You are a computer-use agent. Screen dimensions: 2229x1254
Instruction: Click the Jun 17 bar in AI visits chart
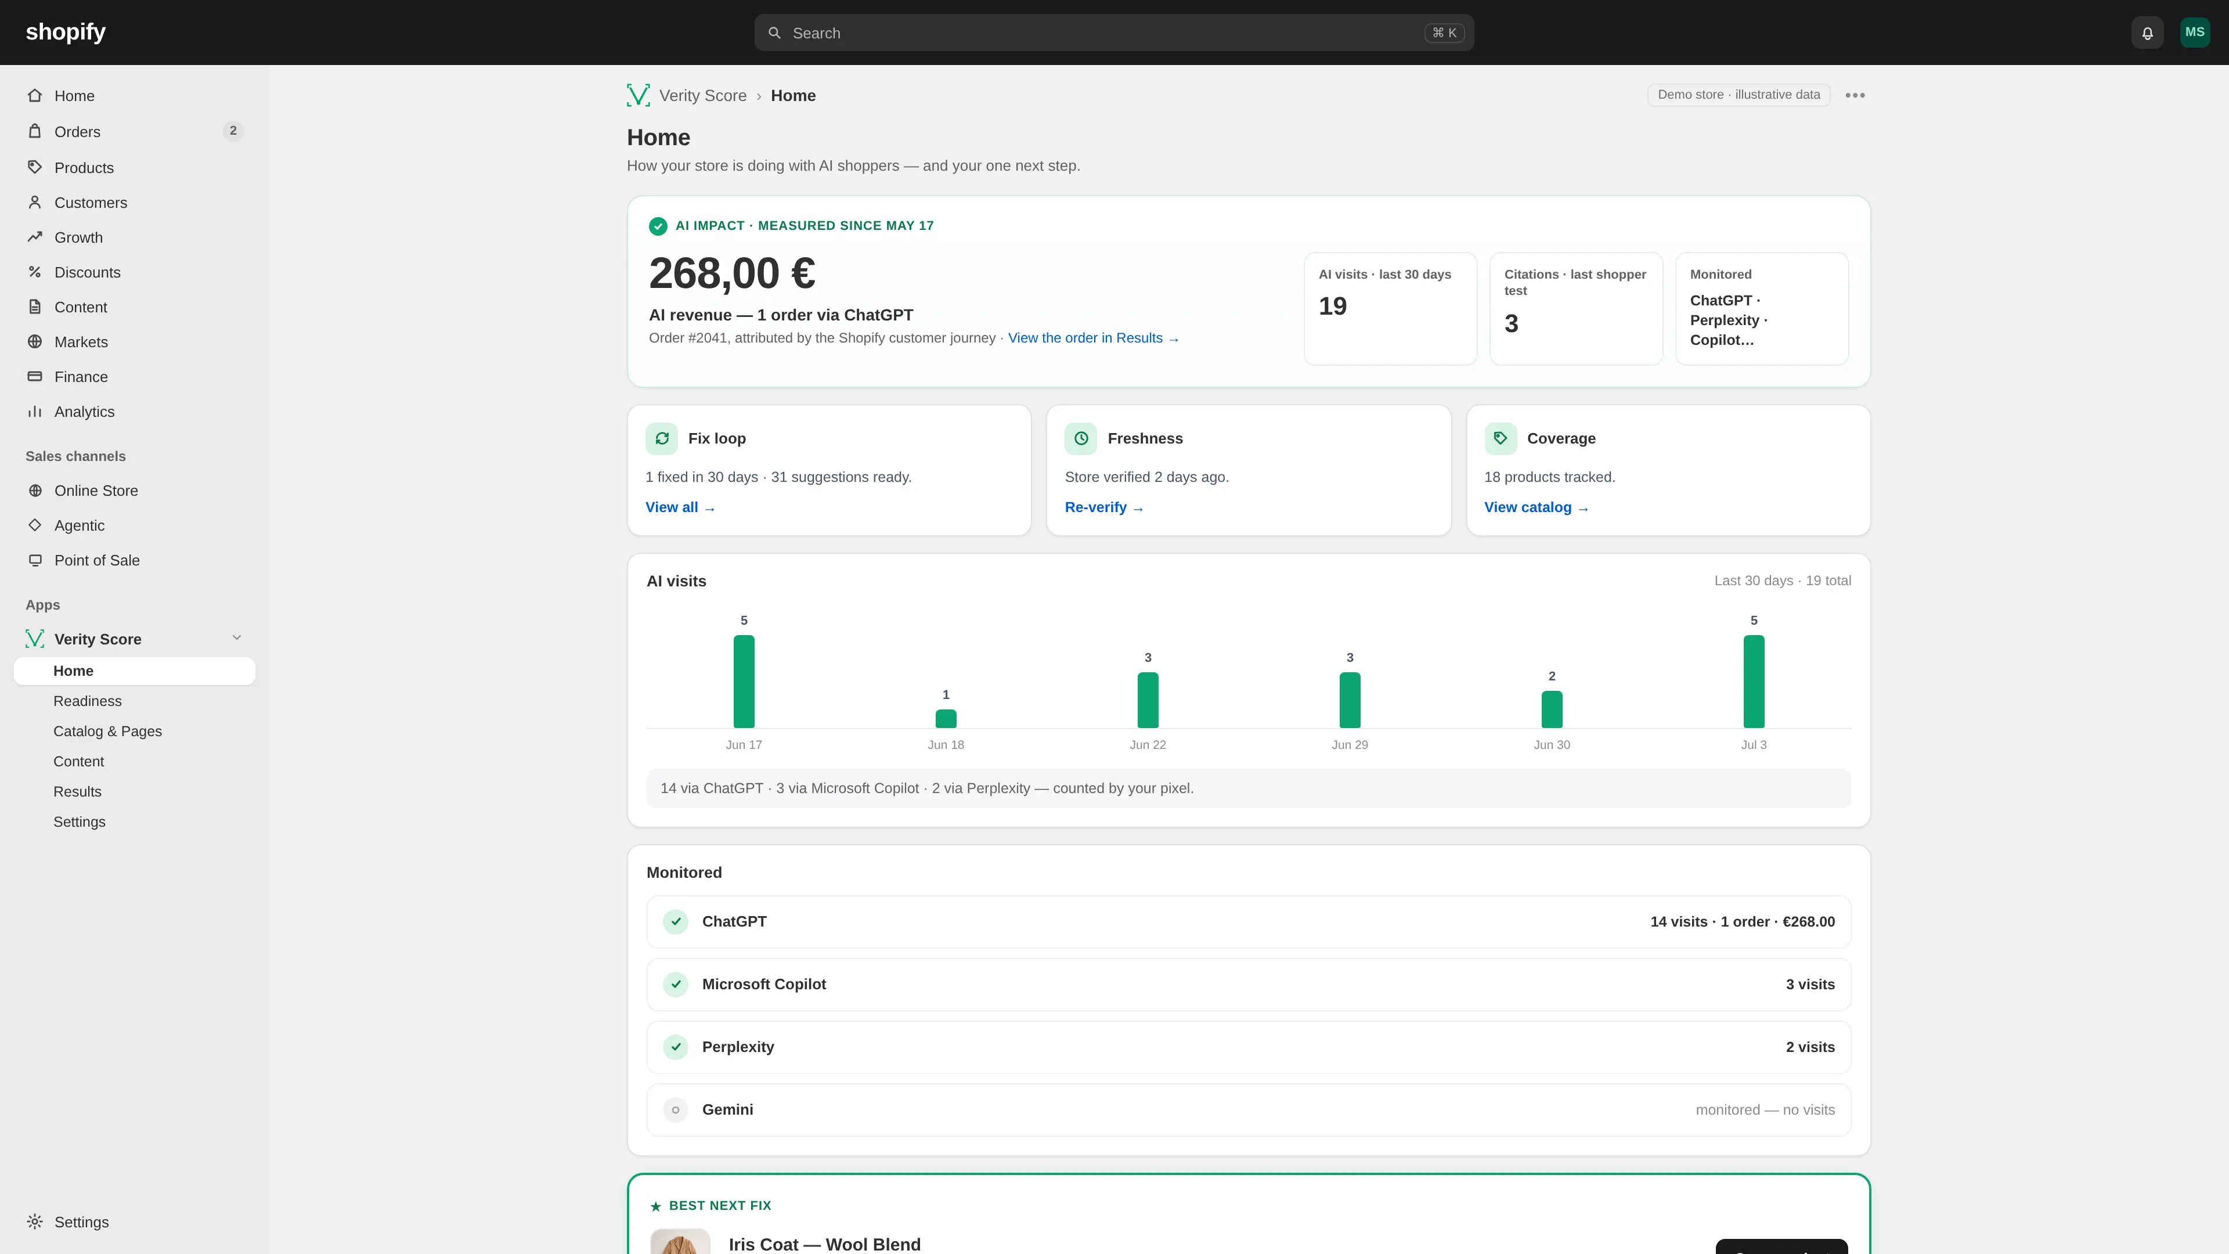(744, 681)
